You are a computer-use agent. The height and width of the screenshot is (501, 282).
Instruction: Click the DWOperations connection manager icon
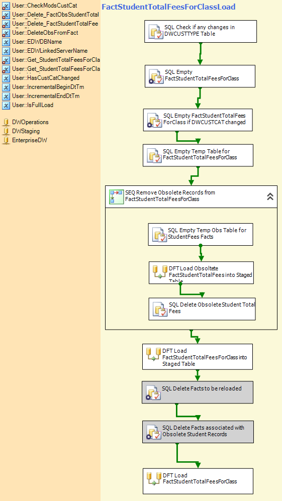[x=6, y=123]
